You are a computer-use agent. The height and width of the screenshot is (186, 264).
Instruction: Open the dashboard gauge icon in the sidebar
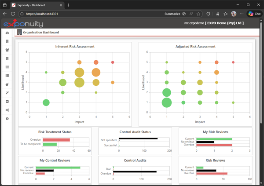tap(7, 33)
